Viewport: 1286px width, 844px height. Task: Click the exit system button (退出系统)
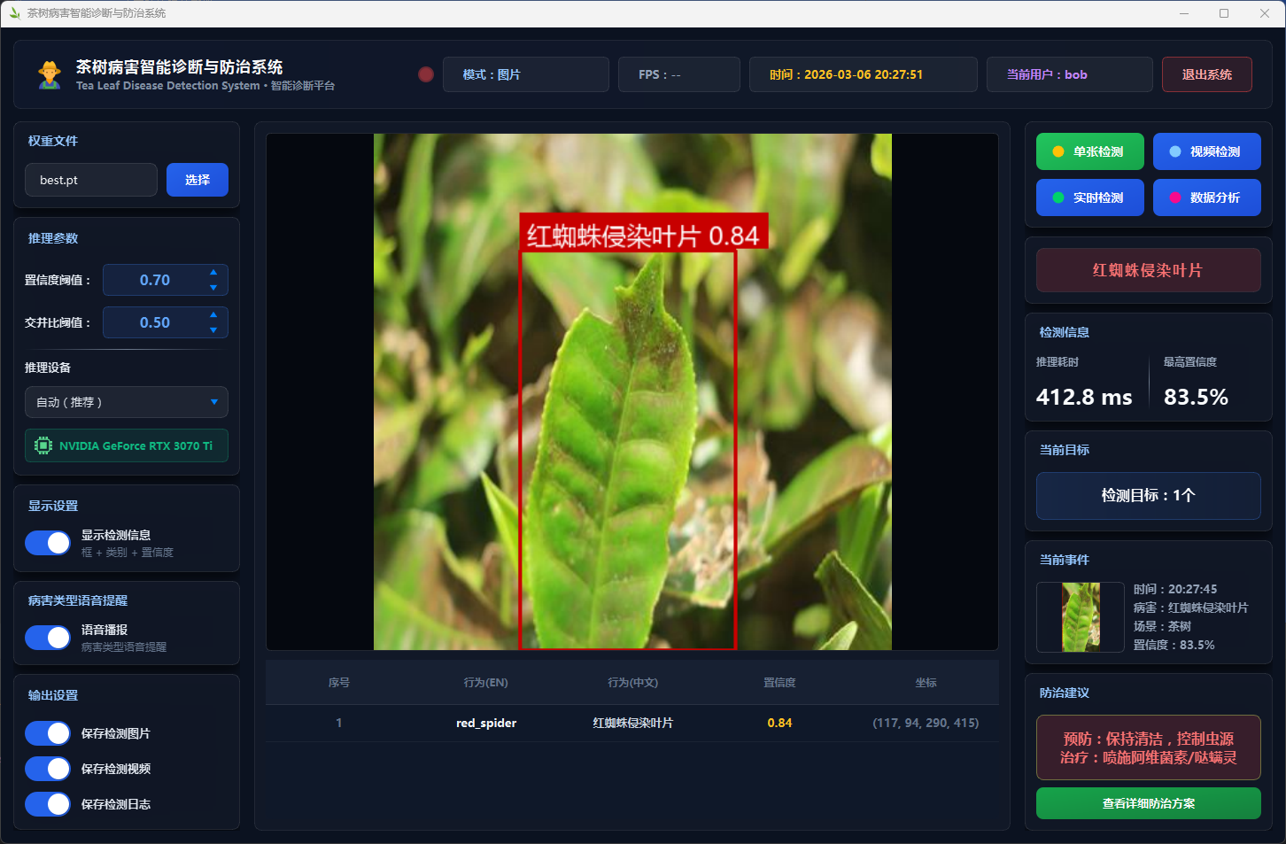tap(1206, 74)
